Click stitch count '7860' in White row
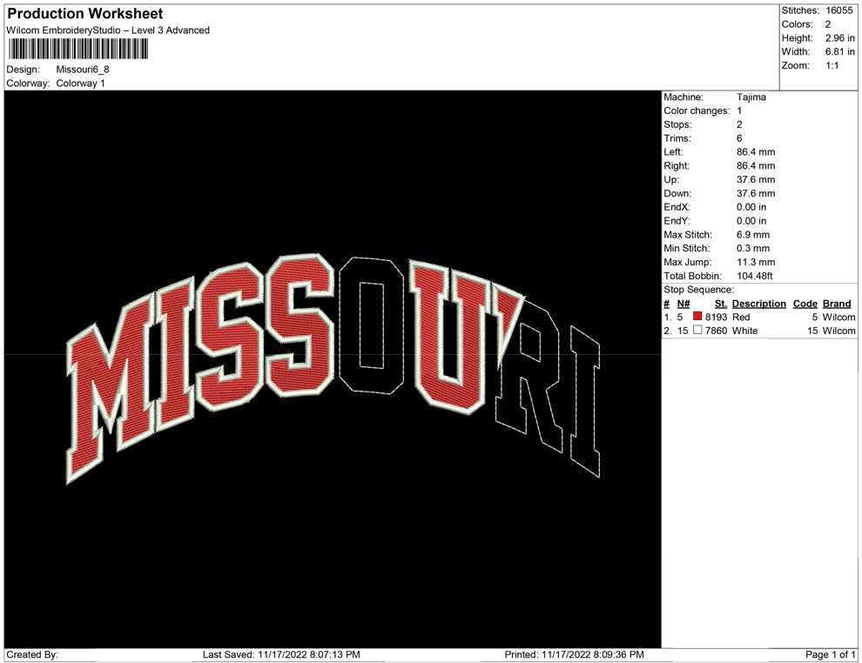 [x=716, y=331]
